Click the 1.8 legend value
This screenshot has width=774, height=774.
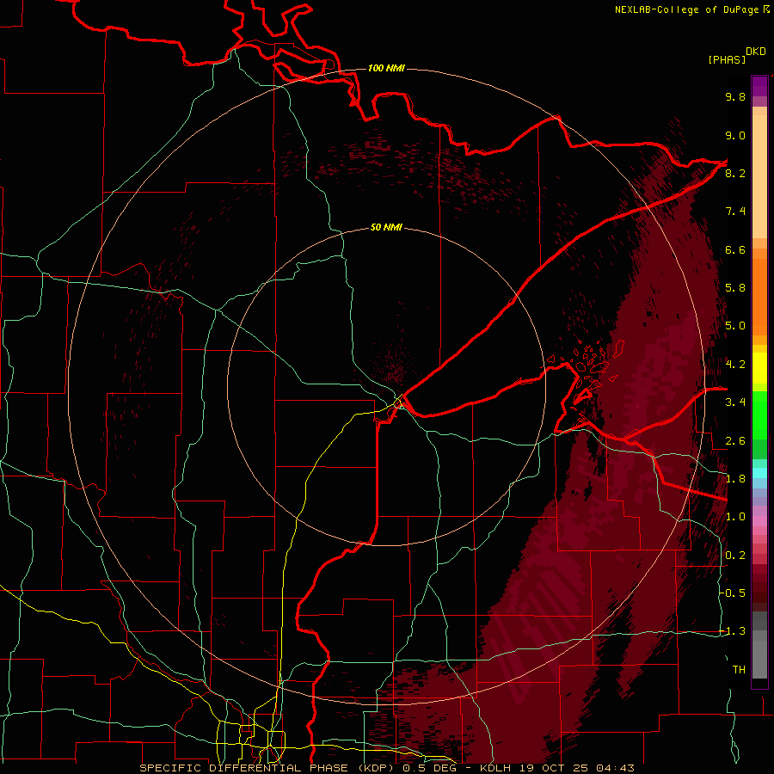click(735, 479)
